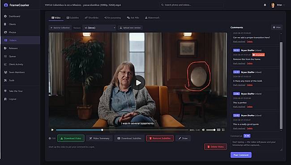Viewport: 291px width, 165px height.
Task: Mark resolved "This is a really good quote"
Action: coord(239,128)
